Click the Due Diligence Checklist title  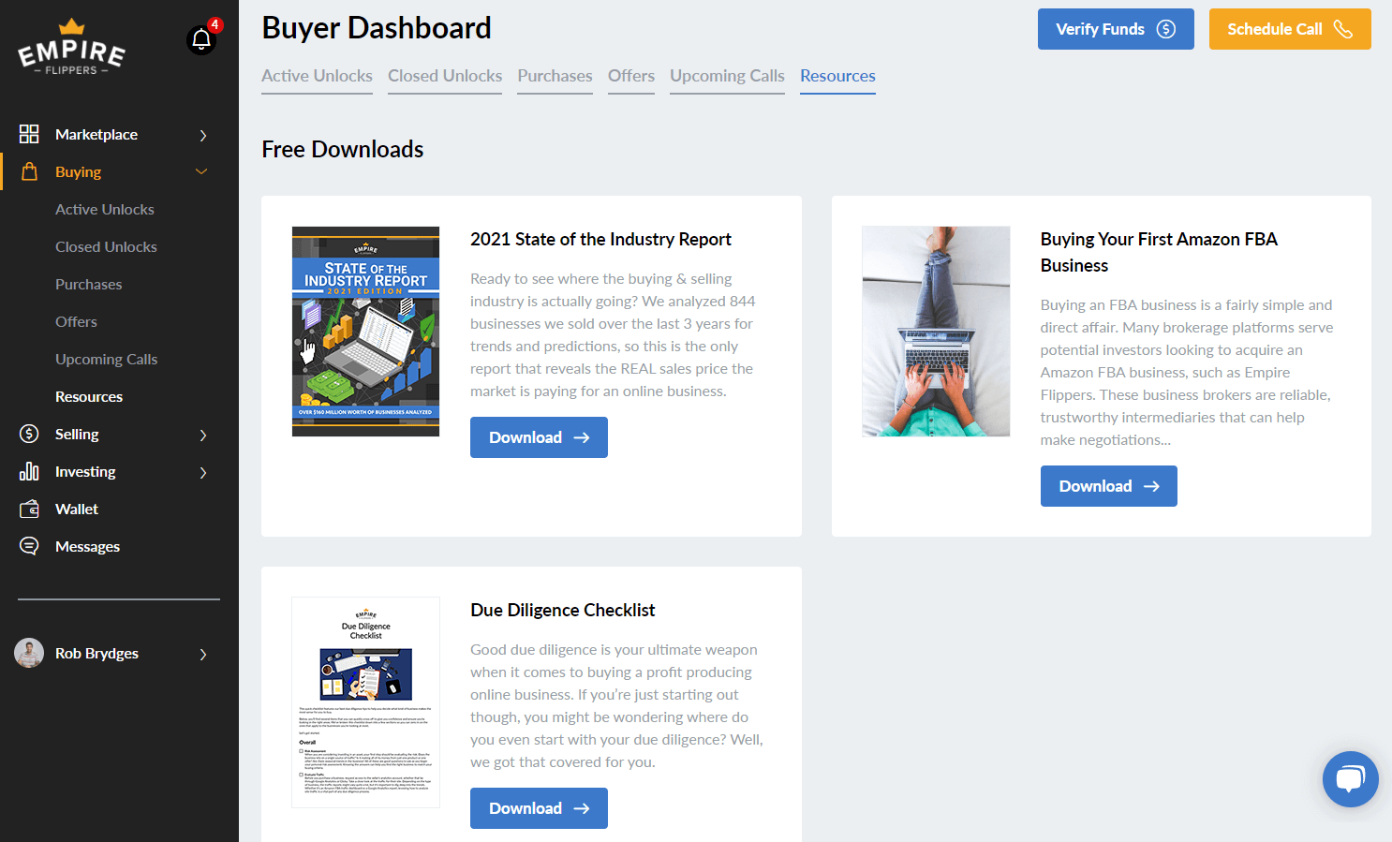tap(562, 610)
